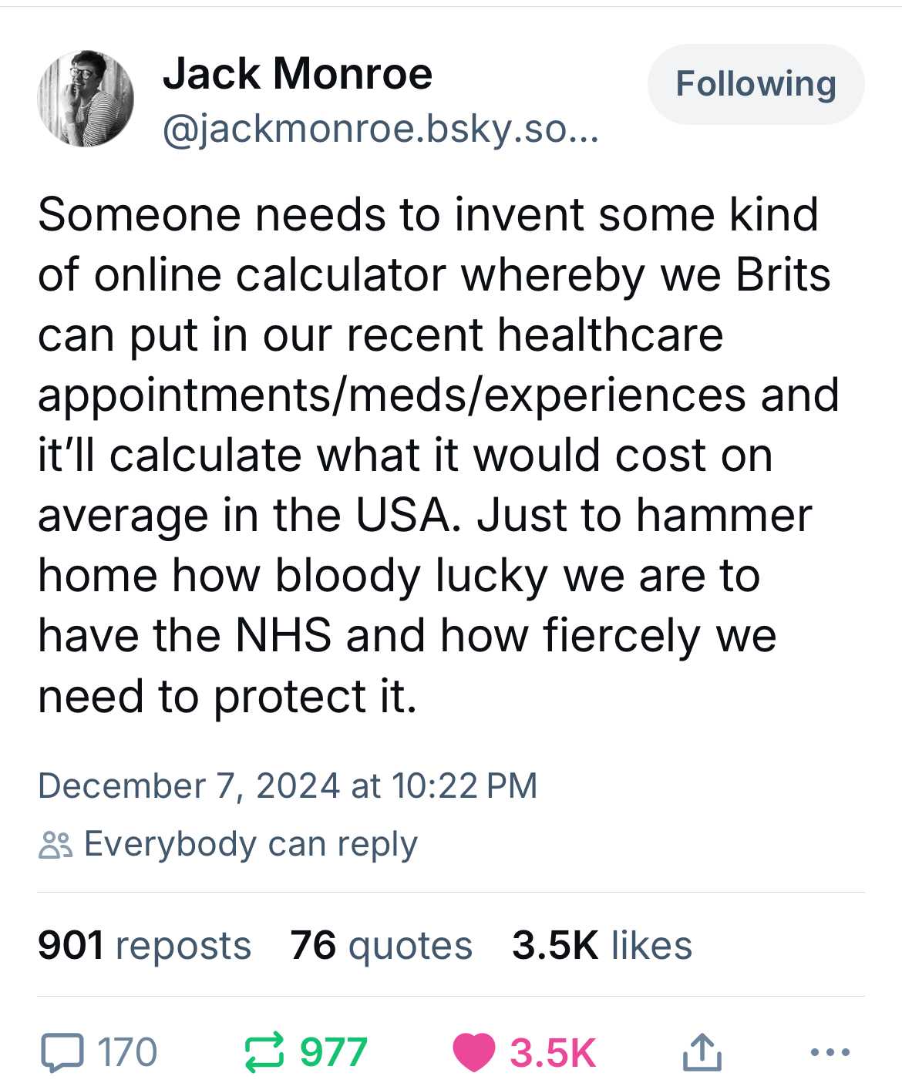View the 3.5K likes list
This screenshot has width=902, height=1083.
602,945
